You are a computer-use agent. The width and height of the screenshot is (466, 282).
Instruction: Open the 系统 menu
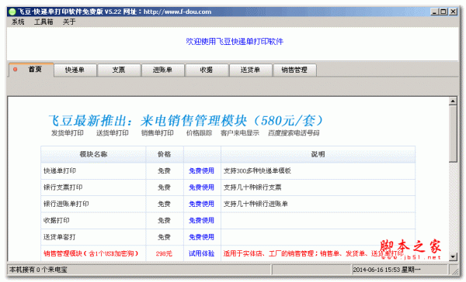point(18,22)
